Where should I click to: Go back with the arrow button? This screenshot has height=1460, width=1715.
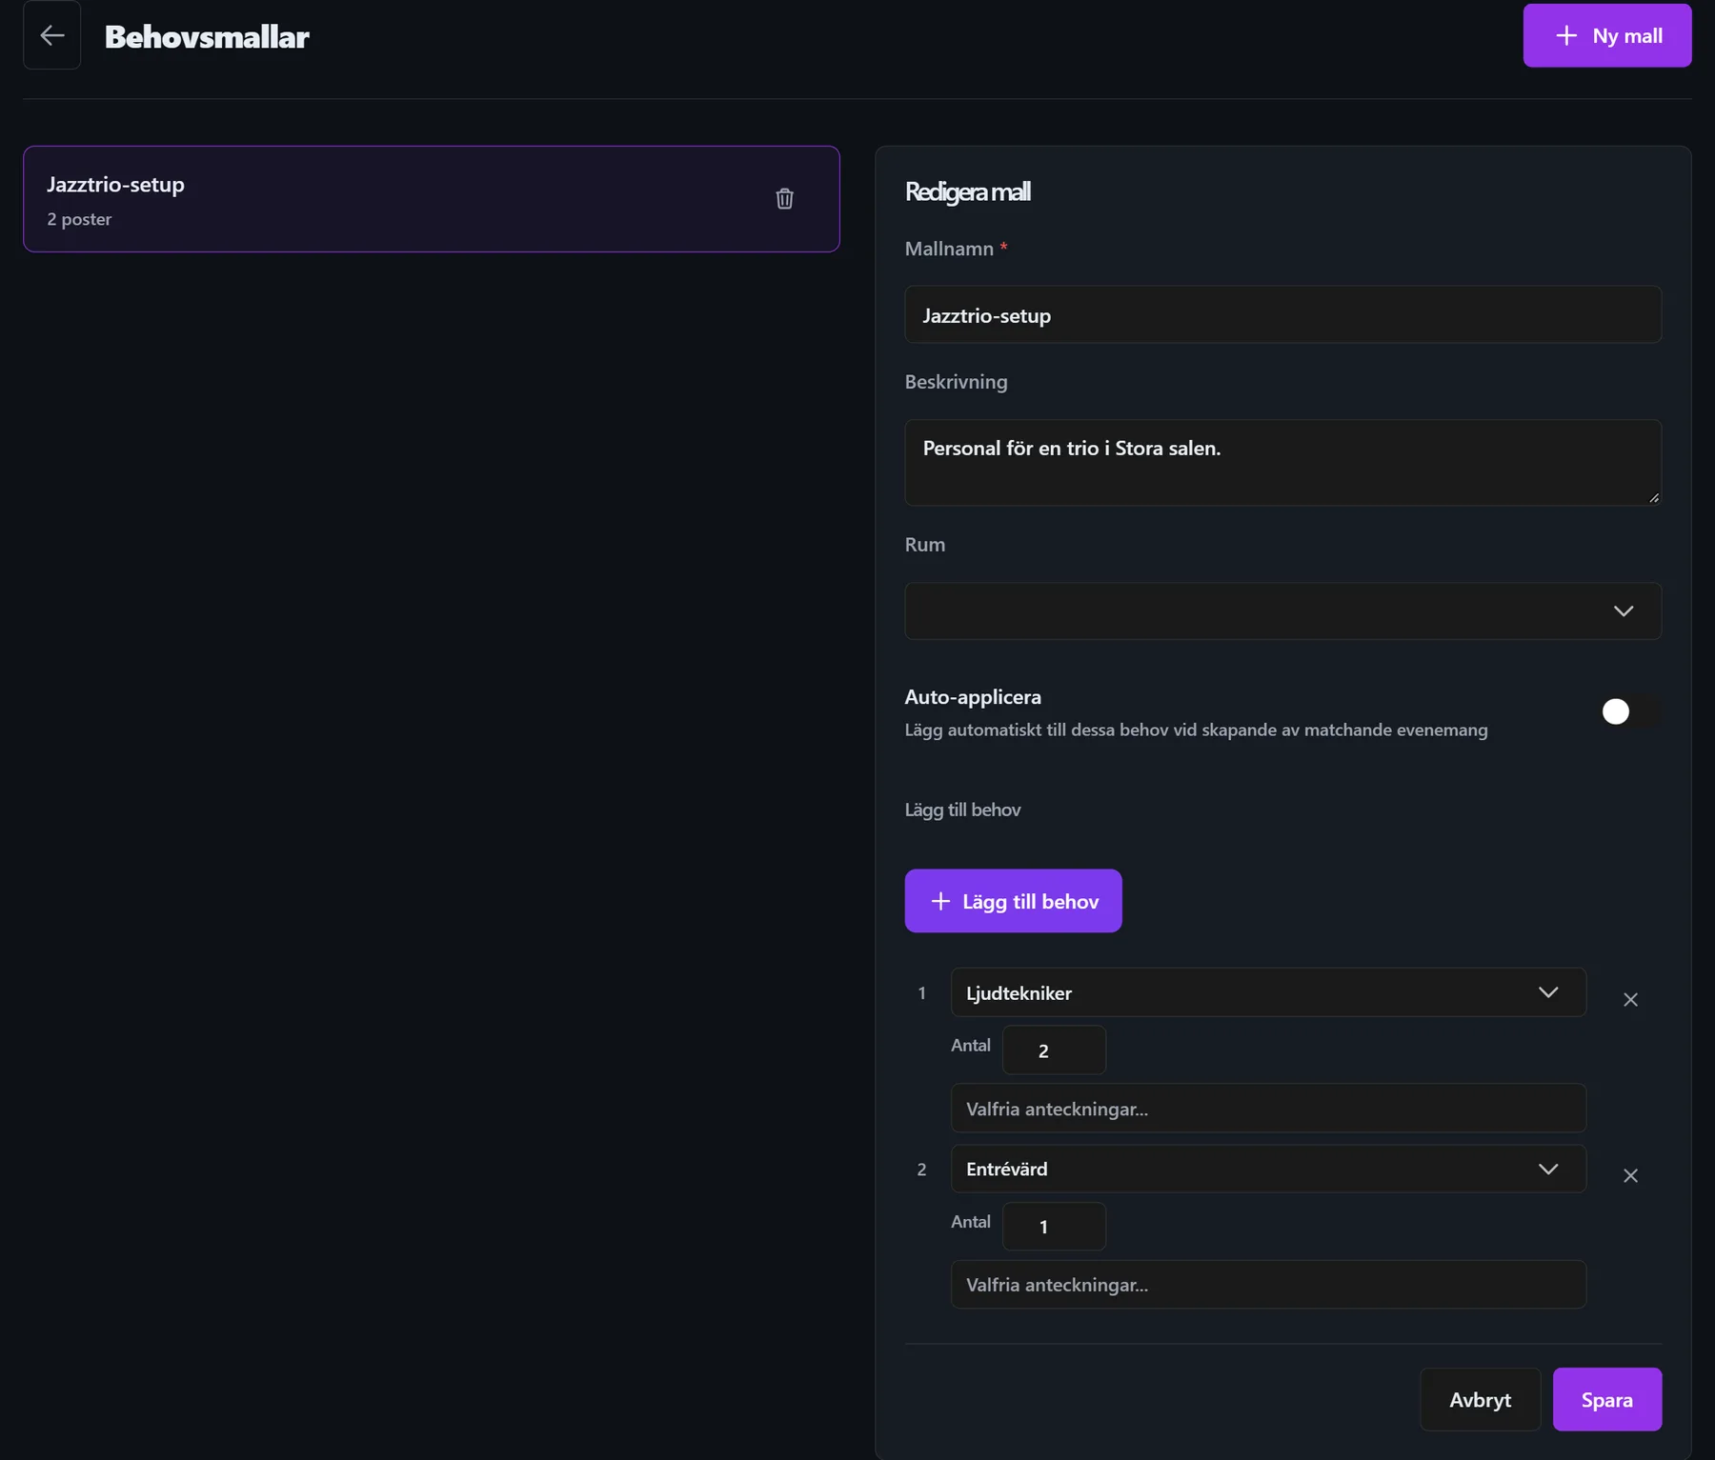pos(51,36)
